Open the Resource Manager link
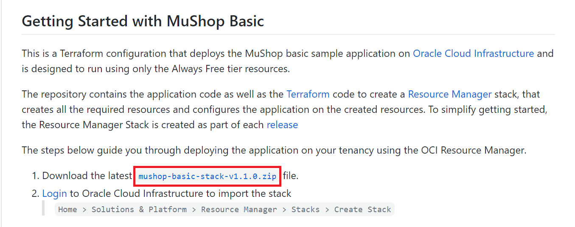 click(450, 94)
